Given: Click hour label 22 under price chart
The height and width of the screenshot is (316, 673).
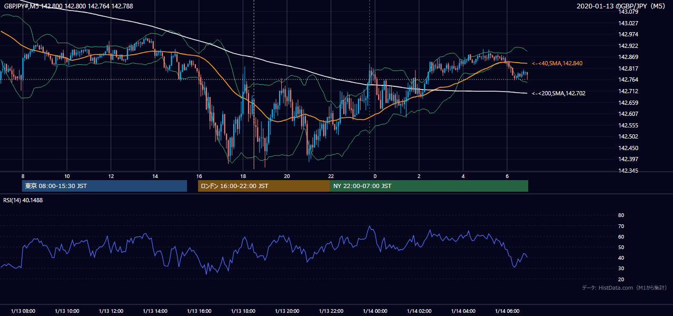Looking at the screenshot, I should (331, 176).
